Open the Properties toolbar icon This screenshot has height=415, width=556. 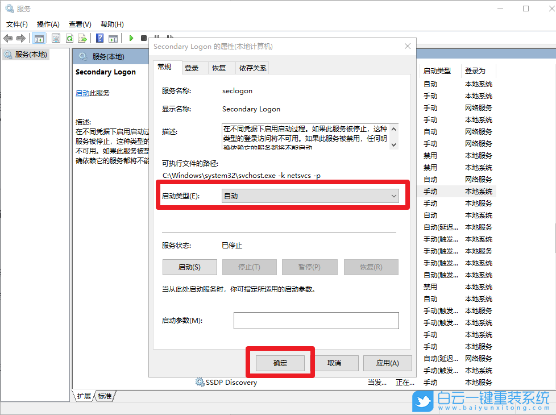[x=55, y=38]
